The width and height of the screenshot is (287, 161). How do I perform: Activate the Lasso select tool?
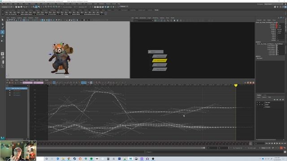point(2,24)
